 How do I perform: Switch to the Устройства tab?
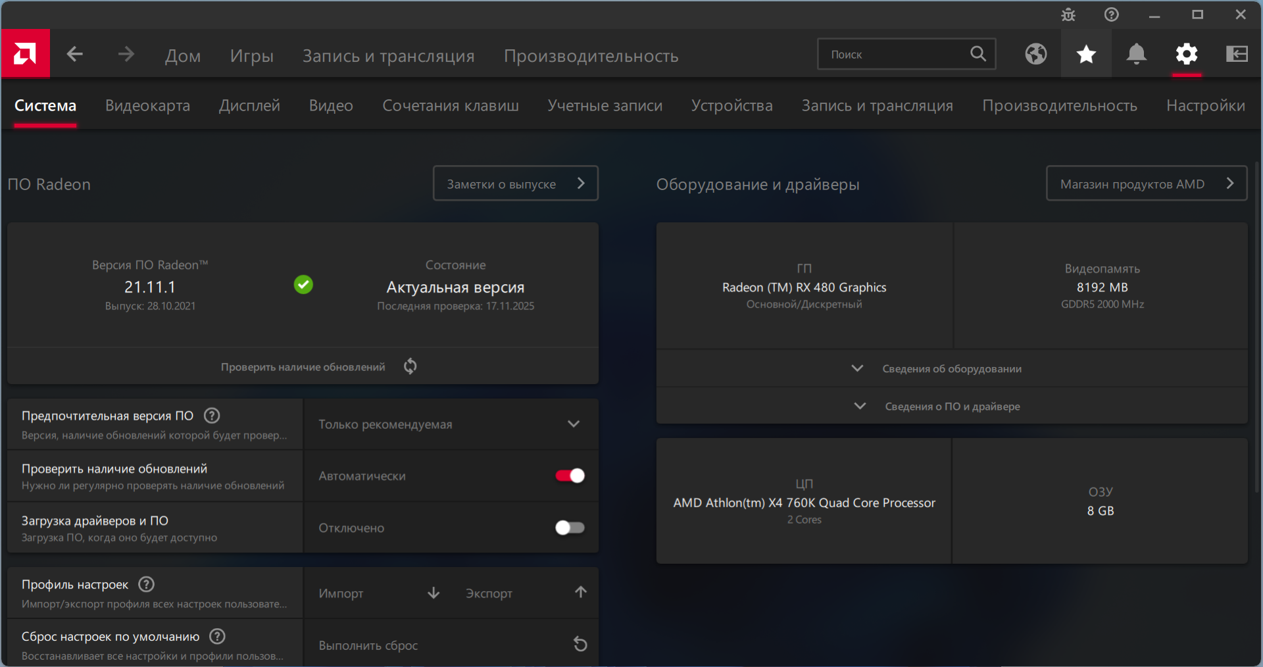[732, 105]
